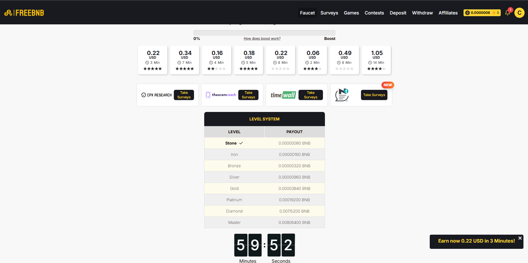Click the FreeBNB logo
Screen dimensions: 528x263
click(x=24, y=13)
